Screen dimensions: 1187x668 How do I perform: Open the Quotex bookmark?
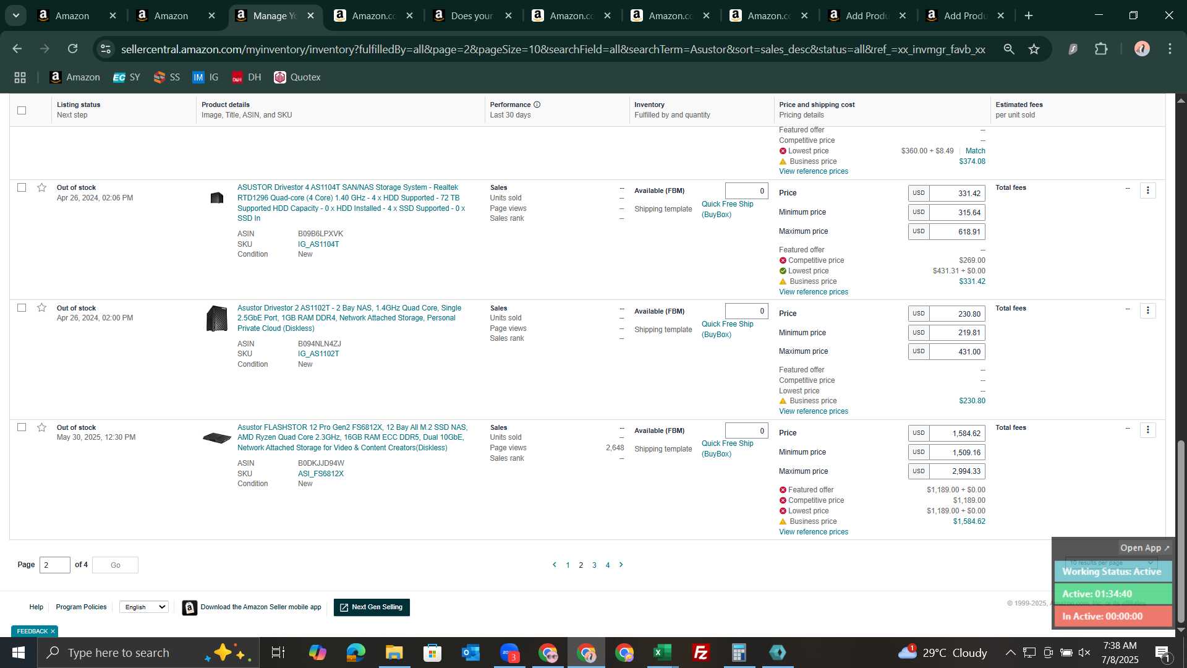click(x=297, y=77)
